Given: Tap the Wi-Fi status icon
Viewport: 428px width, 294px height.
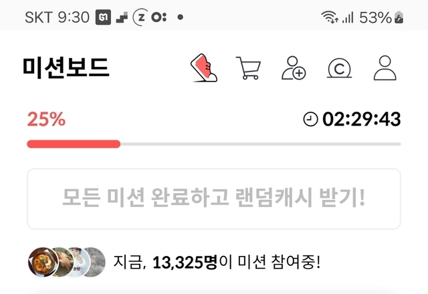Looking at the screenshot, I should coord(330,17).
